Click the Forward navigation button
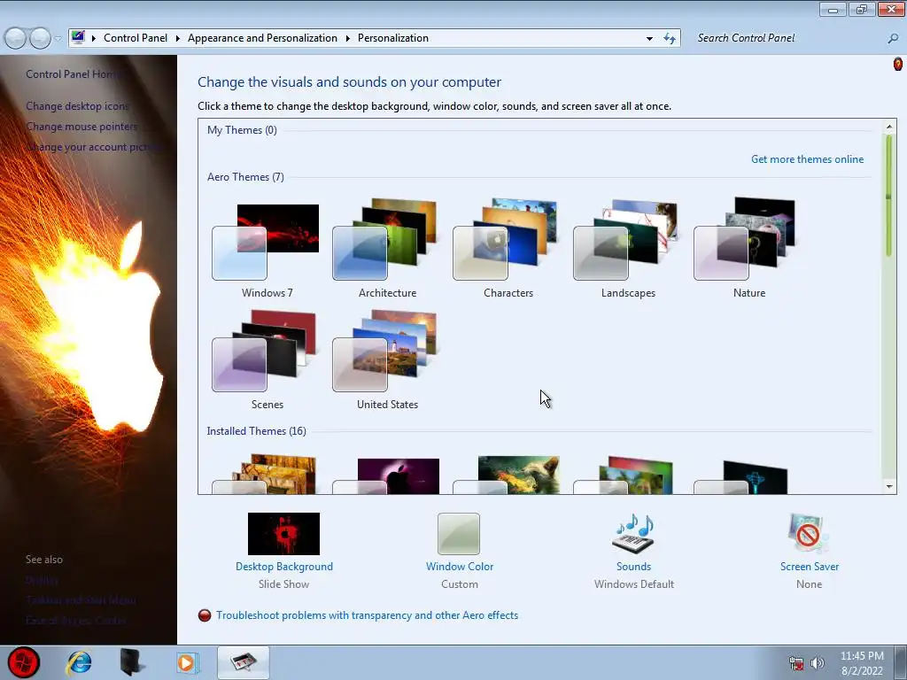The image size is (907, 680). [x=40, y=38]
